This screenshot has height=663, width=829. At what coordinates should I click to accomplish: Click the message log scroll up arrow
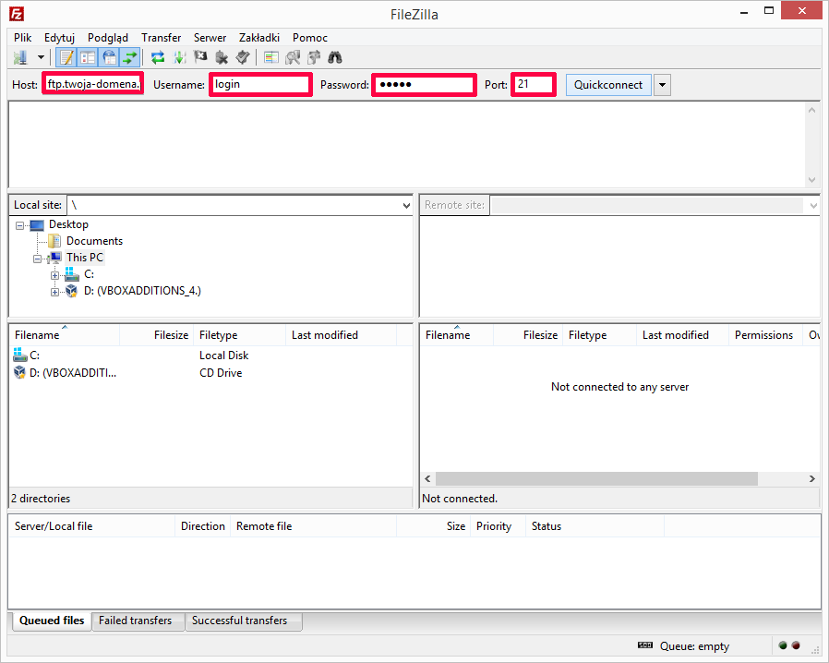pos(811,110)
